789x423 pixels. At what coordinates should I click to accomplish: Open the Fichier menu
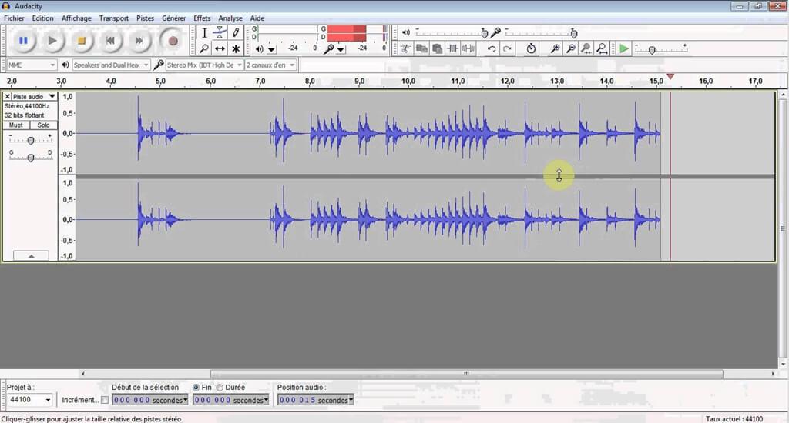pos(14,18)
